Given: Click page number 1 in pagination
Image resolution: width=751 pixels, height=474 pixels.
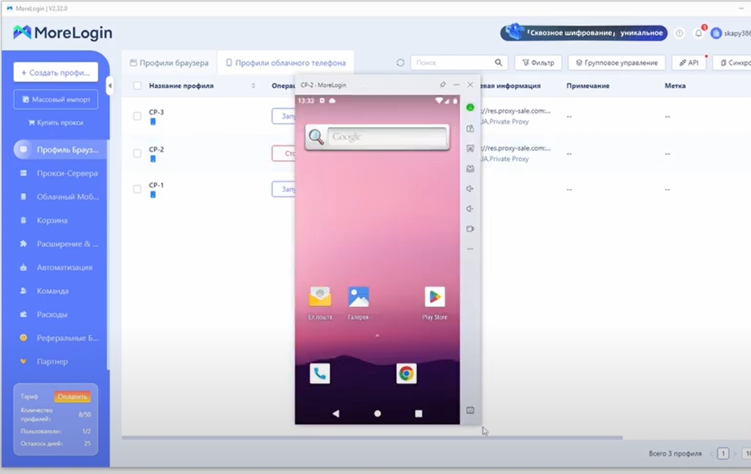Looking at the screenshot, I should click(x=724, y=454).
